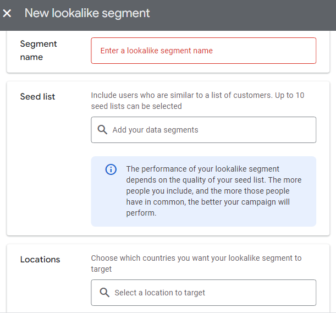The height and width of the screenshot is (313, 336).
Task: Open the Add your data segments search box
Action: pyautogui.click(x=203, y=130)
